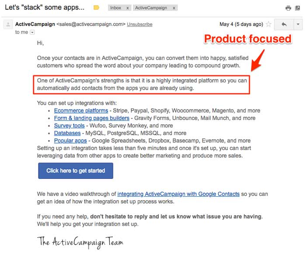Open the Ecommerce platforms link

pyautogui.click(x=81, y=111)
